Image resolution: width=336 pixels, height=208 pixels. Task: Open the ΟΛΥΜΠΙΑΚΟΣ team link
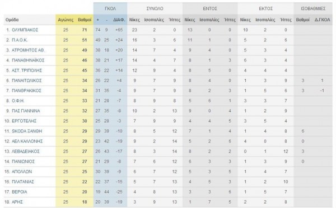click(25, 30)
